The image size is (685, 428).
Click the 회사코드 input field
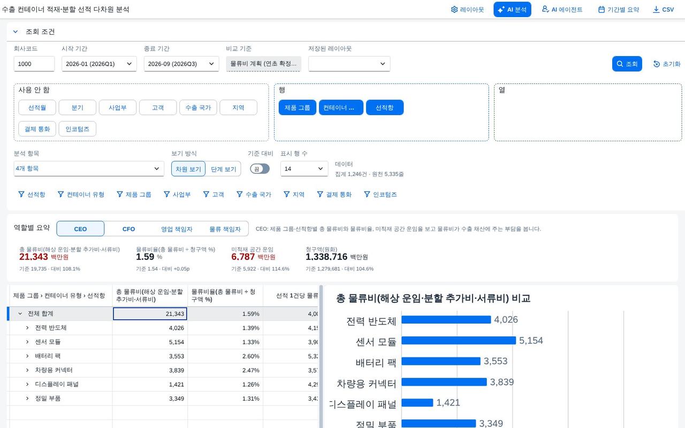tap(34, 64)
